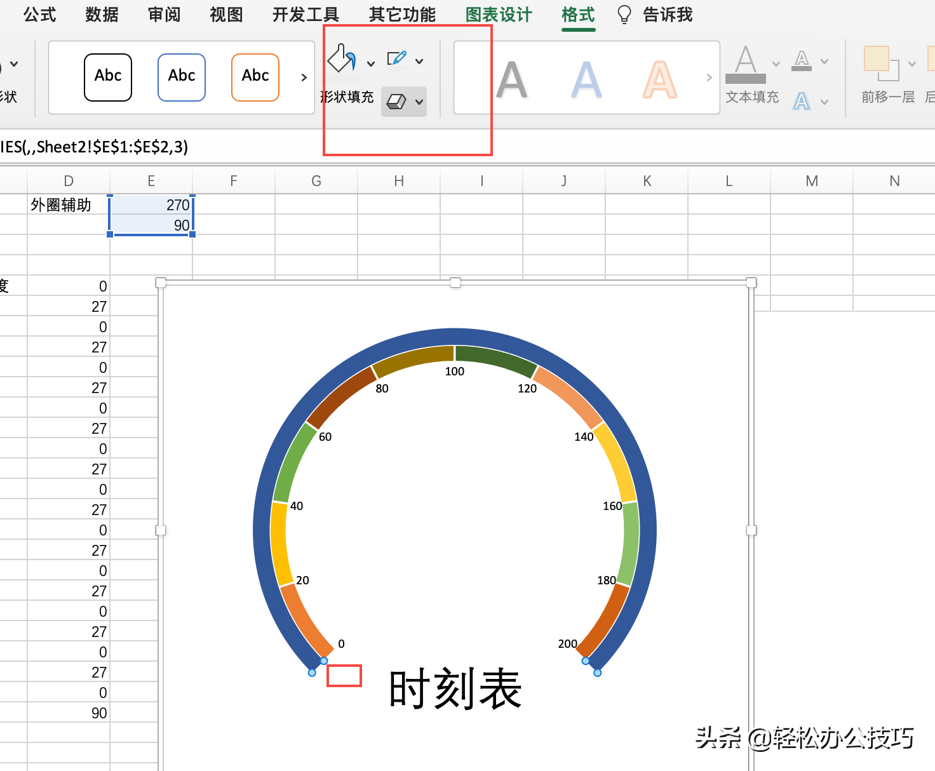Viewport: 935px width, 771px height.
Task: Select the yellow segment between 20 and 40
Action: 281,543
